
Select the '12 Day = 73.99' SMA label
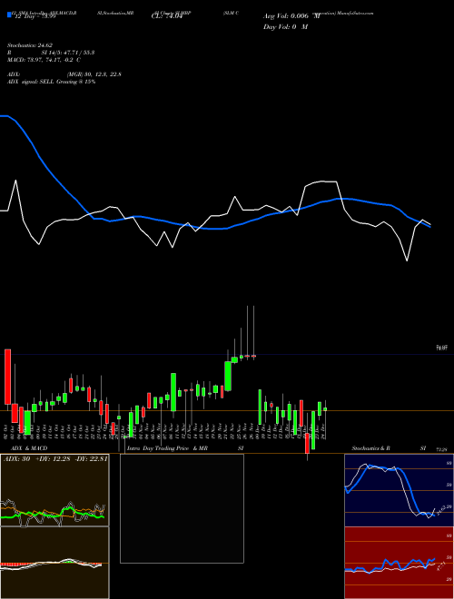[35, 16]
